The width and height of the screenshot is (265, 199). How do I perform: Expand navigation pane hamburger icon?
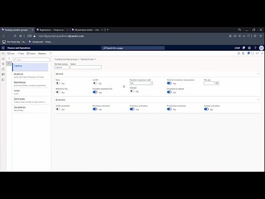[3, 53]
